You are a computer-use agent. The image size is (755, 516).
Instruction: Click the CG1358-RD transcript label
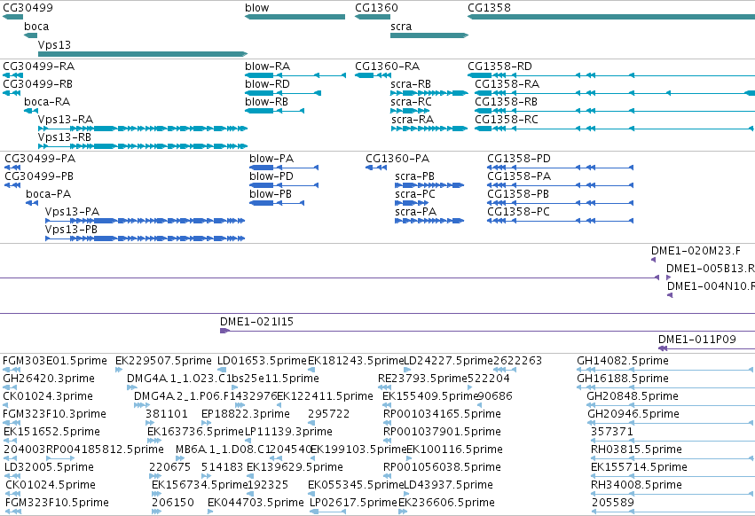[499, 66]
